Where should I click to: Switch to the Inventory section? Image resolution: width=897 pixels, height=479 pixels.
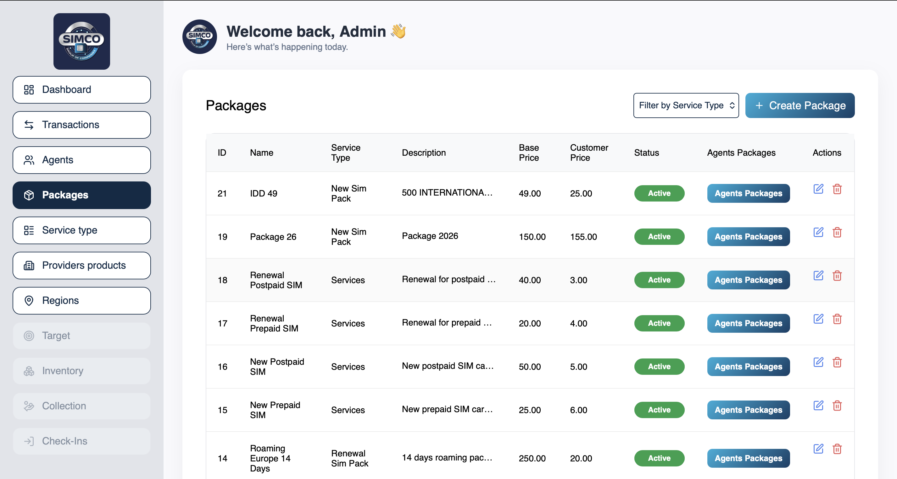[x=81, y=370]
